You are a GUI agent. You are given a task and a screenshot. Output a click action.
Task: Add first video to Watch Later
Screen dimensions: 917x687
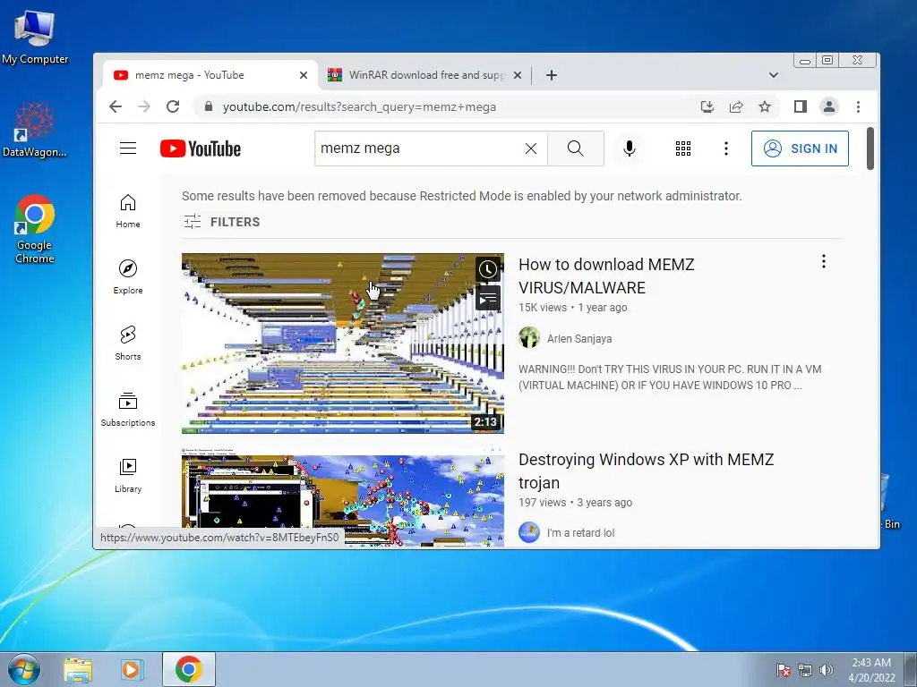click(x=488, y=269)
